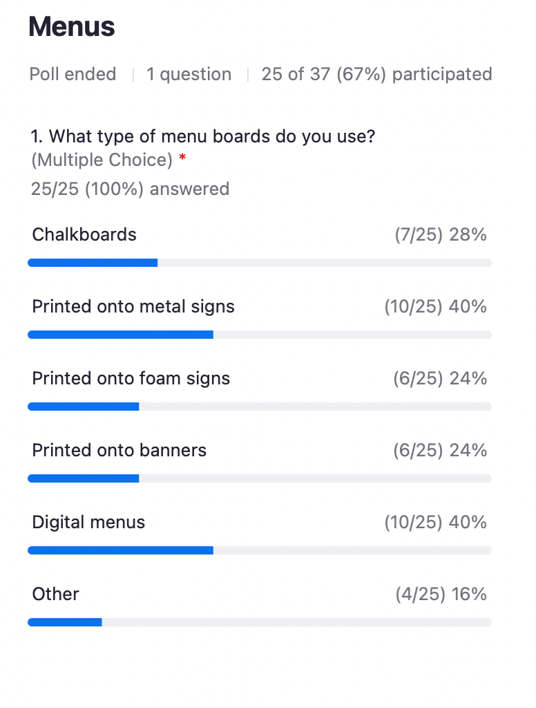The image size is (536, 708).
Task: Select the Chalkboards option label
Action: (x=84, y=234)
